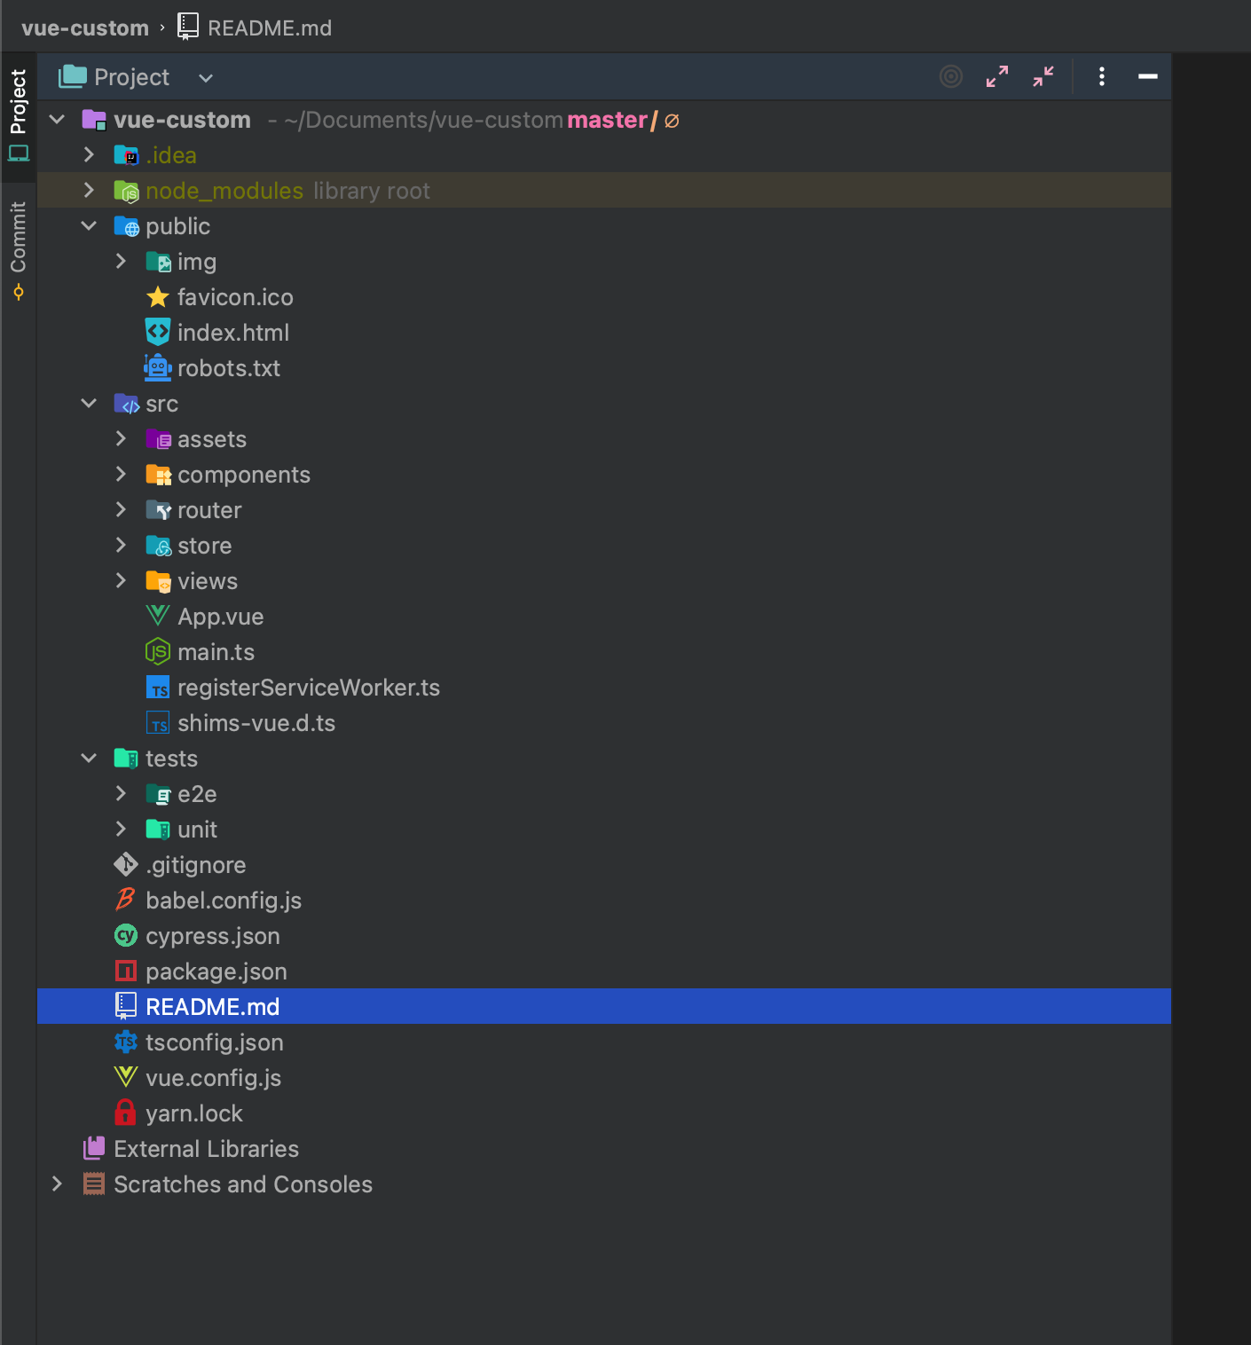The width and height of the screenshot is (1251, 1345).
Task: Collapse the public folder
Action: coord(88,225)
